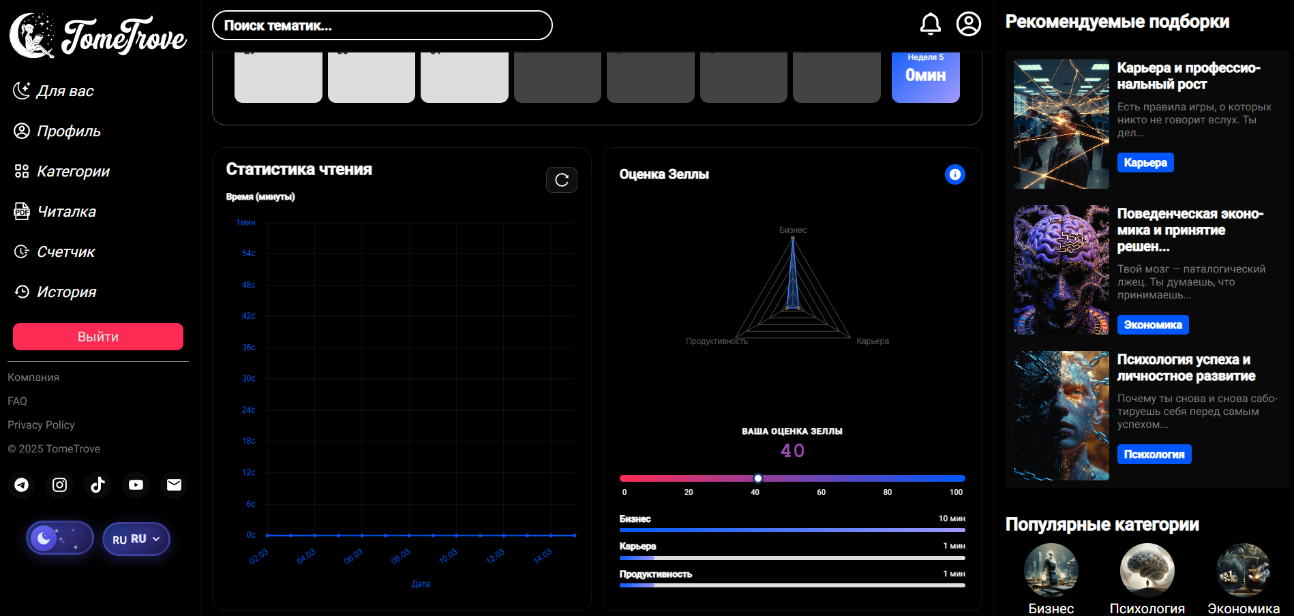Screen dimensions: 1294x616
Task: Open the YouTube social icon
Action: 136,484
